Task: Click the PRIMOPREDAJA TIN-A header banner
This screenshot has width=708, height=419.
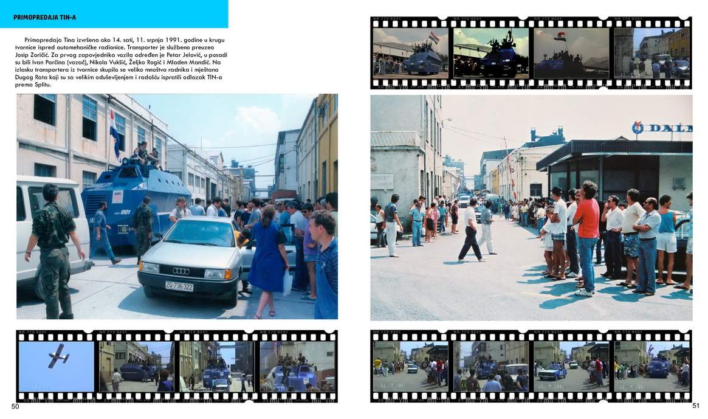Action: point(114,15)
